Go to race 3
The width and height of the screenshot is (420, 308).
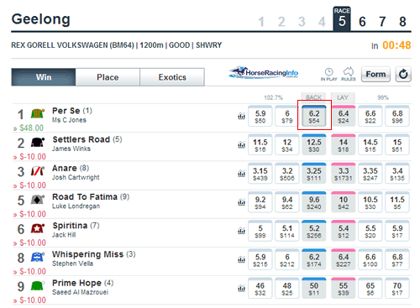[302, 22]
